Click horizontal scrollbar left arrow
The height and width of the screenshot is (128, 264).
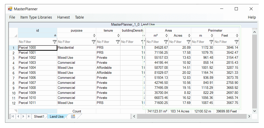point(134,116)
